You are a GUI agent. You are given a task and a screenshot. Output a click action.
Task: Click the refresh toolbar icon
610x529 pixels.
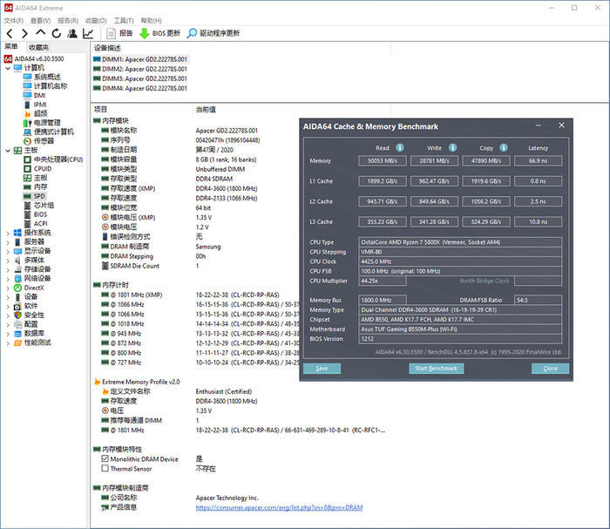point(57,33)
